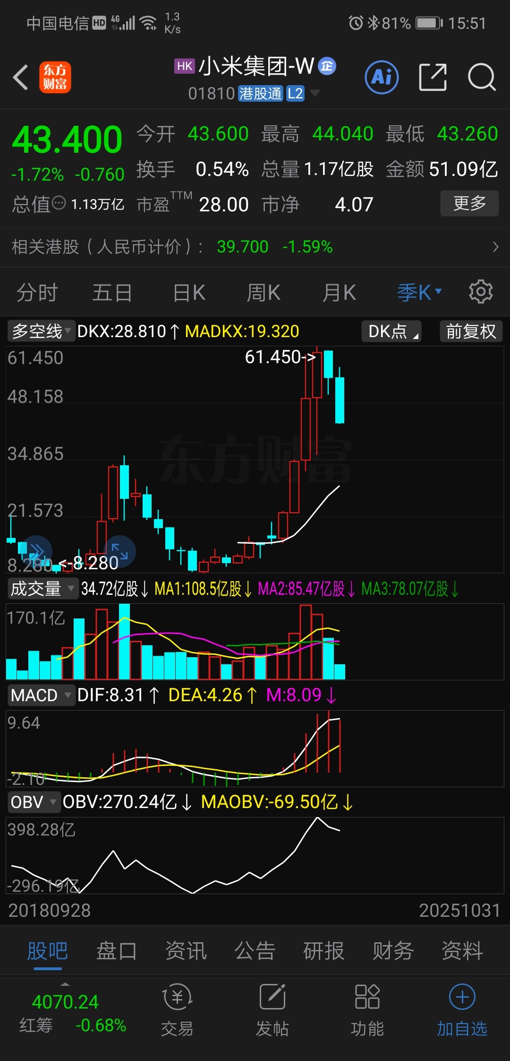Tap the MADKX:19.320 value
This screenshot has width=510, height=1061.
[242, 331]
